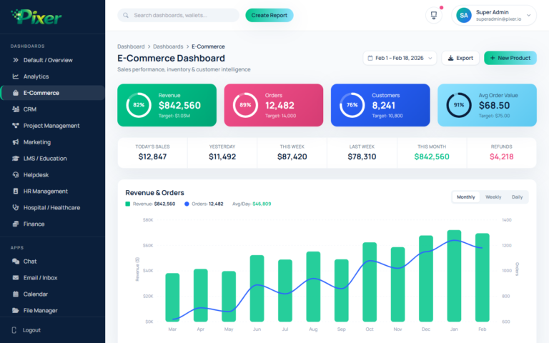Click the Hospital / Healthcare stethoscope icon

tap(16, 207)
